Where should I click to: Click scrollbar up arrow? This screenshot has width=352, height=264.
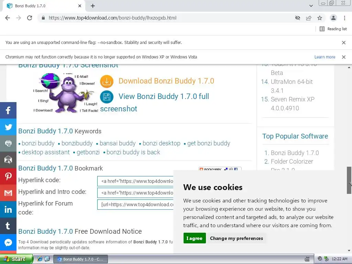point(349,67)
